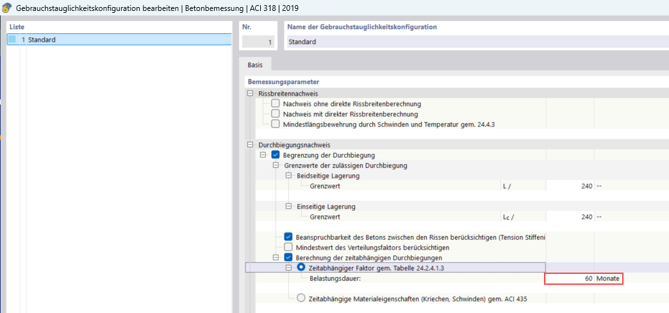Select Zeitabhängige Materialeigenschaften gem. ACI 435
The image size is (669, 313).
[301, 298]
